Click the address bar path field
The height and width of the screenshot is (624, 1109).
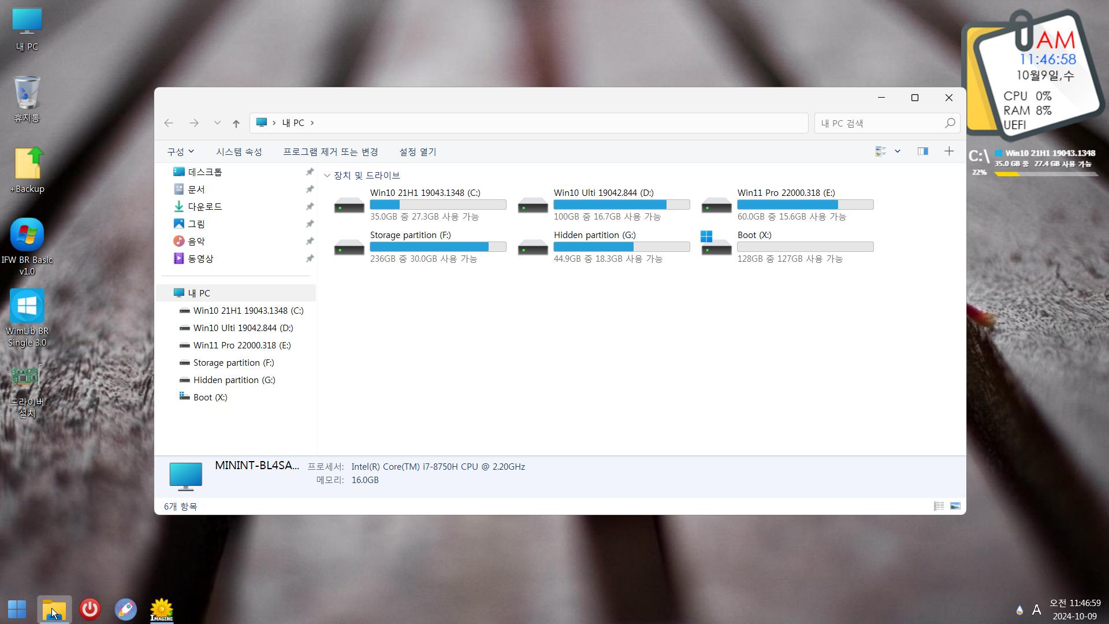click(529, 123)
